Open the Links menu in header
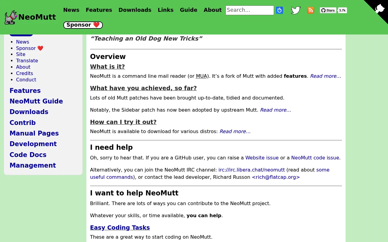Image resolution: width=388 pixels, height=242 pixels. [166, 10]
